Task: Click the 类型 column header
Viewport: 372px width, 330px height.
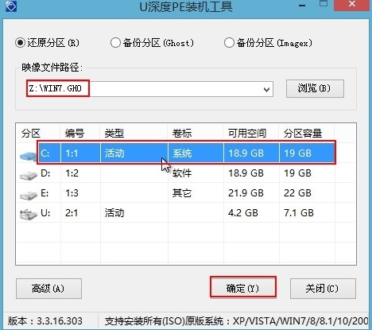Action: click(114, 134)
